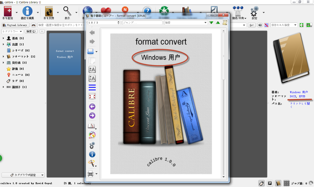Click viewer color theme palette icon
This screenshot has width=314, height=187.
[92, 135]
